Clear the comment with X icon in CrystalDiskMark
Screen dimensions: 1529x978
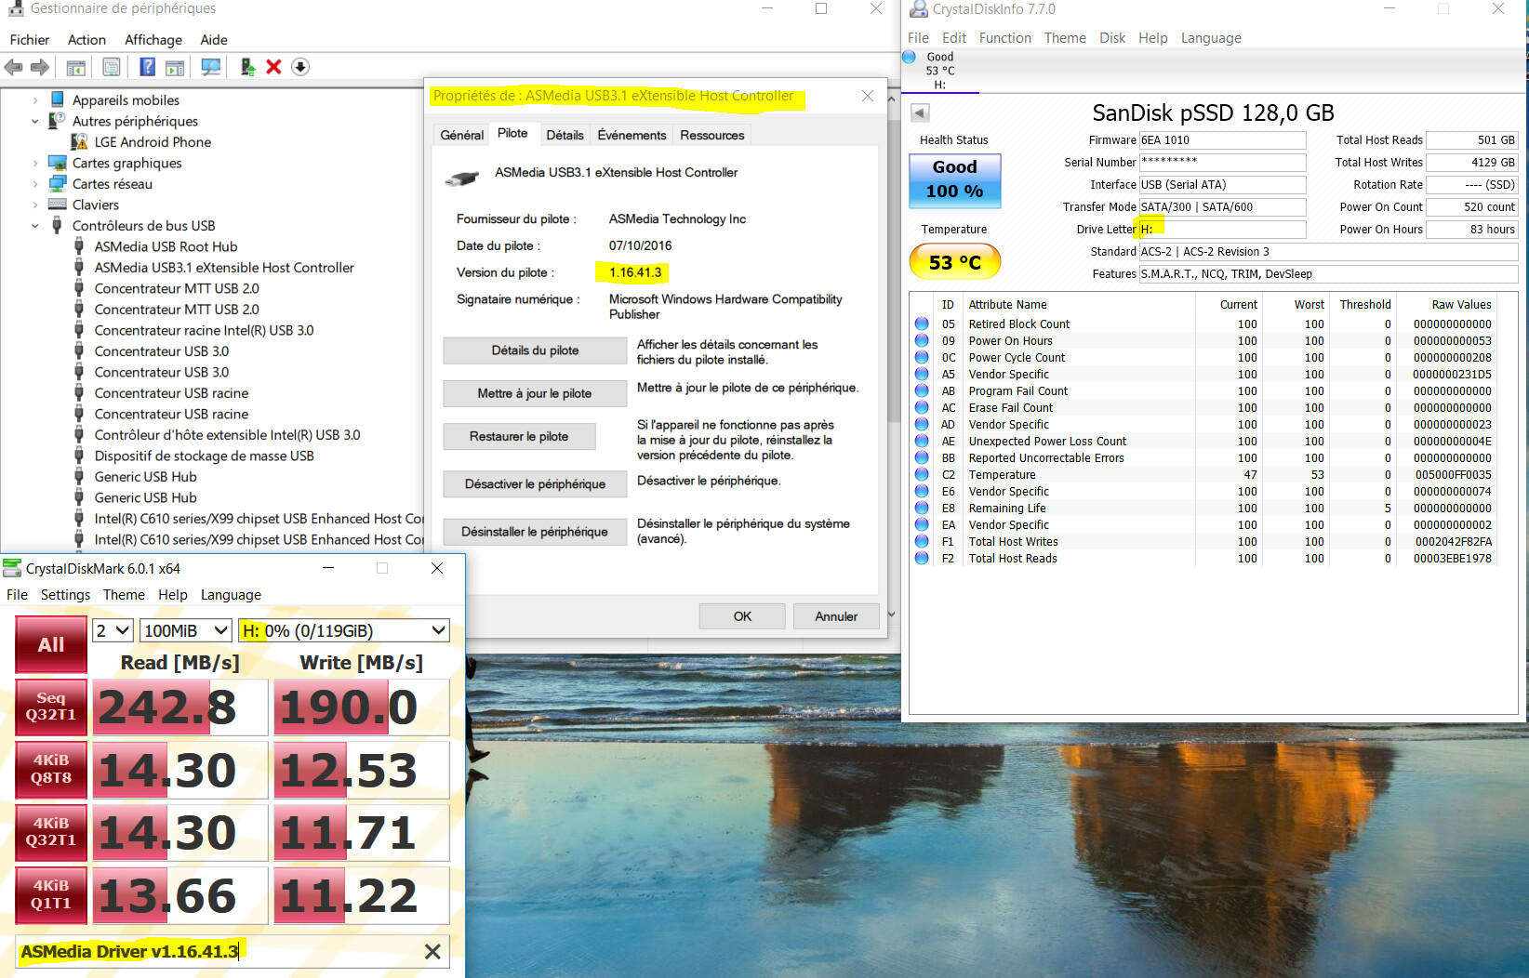(432, 951)
